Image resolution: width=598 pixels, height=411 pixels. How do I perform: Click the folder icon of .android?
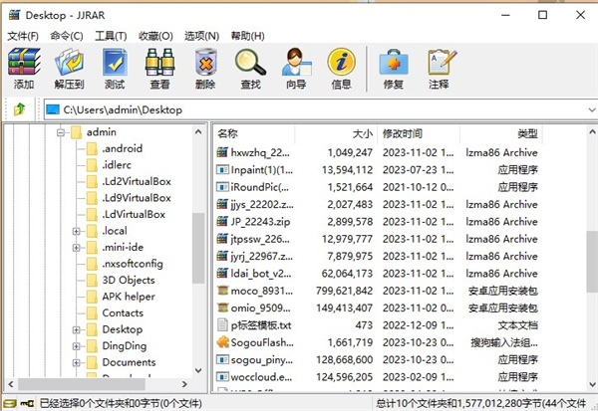[92, 148]
